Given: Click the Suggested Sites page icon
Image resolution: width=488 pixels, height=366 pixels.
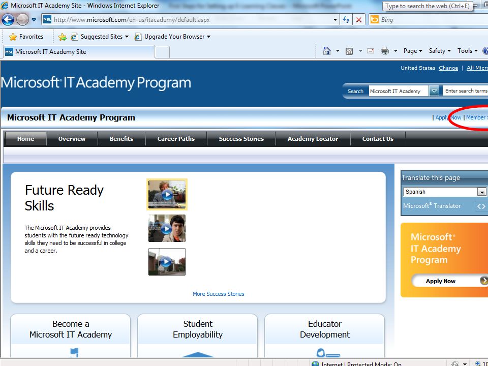Looking at the screenshot, I should click(x=74, y=37).
